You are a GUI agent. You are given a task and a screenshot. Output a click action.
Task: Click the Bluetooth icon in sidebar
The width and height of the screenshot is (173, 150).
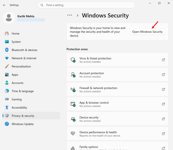coord(7,50)
